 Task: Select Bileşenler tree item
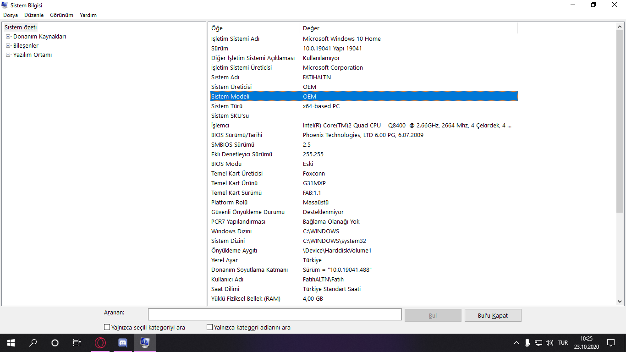[x=26, y=46]
